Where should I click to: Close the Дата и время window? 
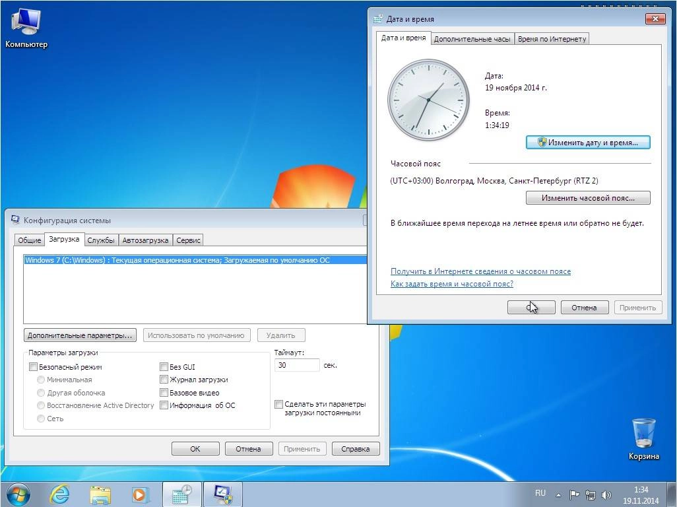(655, 18)
